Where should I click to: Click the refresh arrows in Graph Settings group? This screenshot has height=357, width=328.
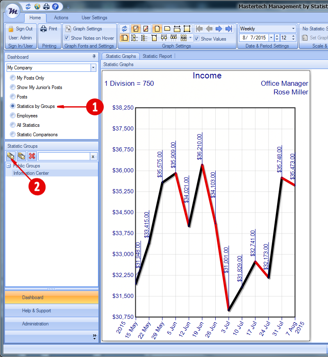click(124, 29)
